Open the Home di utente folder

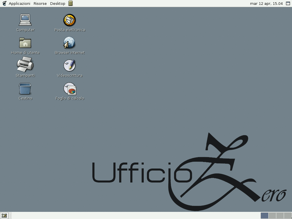pyautogui.click(x=25, y=43)
